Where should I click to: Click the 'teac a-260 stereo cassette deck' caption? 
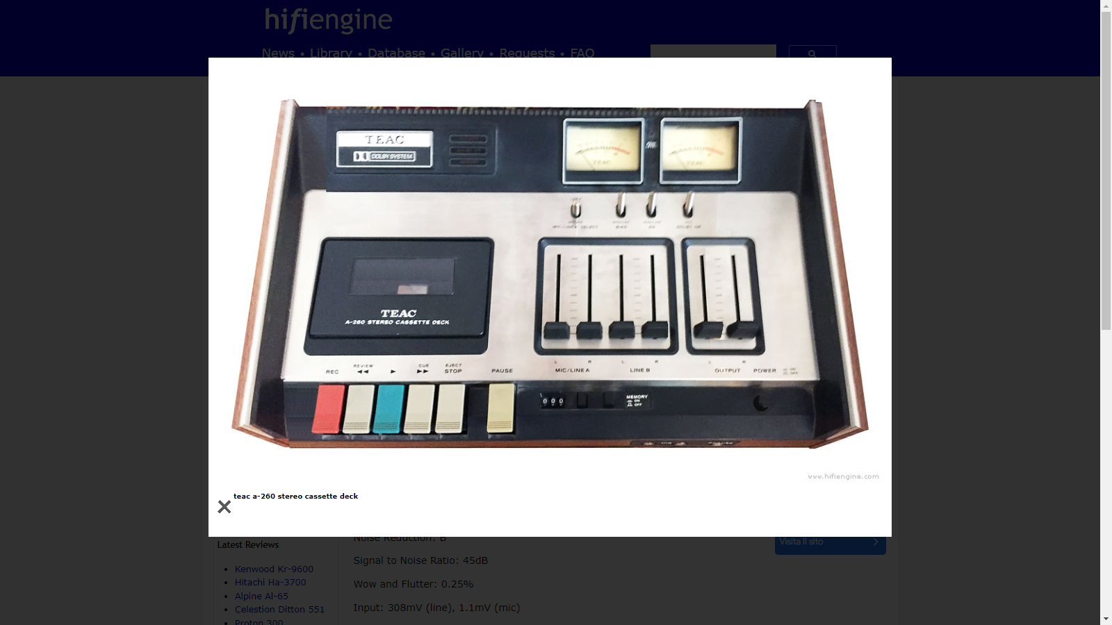[295, 496]
